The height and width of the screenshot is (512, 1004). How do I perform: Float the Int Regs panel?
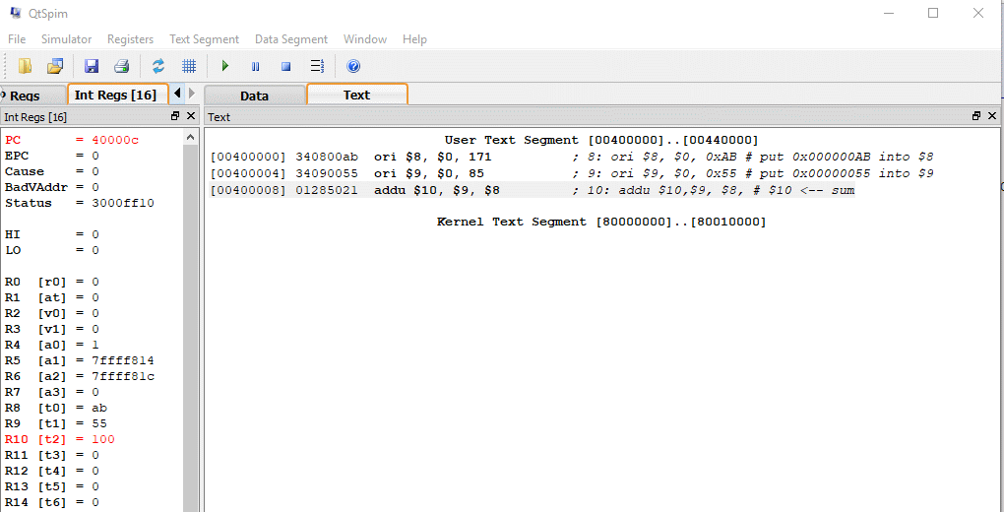pos(175,116)
